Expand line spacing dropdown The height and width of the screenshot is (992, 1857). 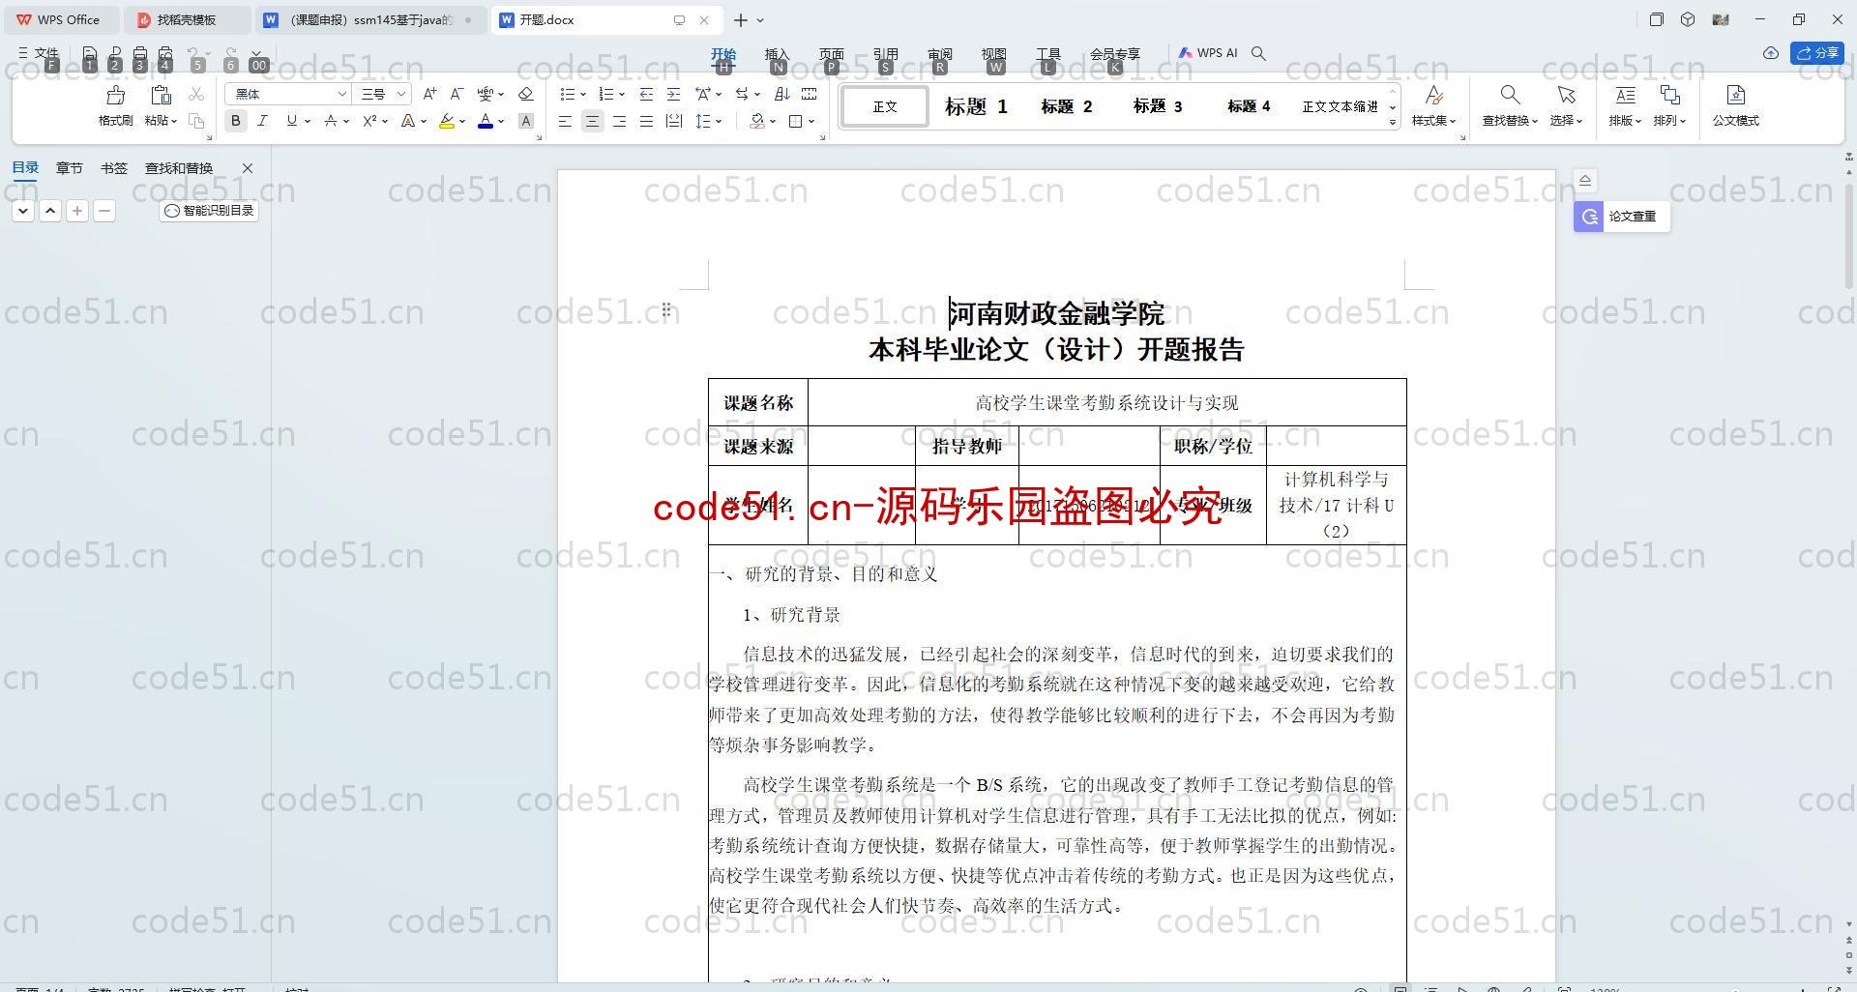coord(719,122)
